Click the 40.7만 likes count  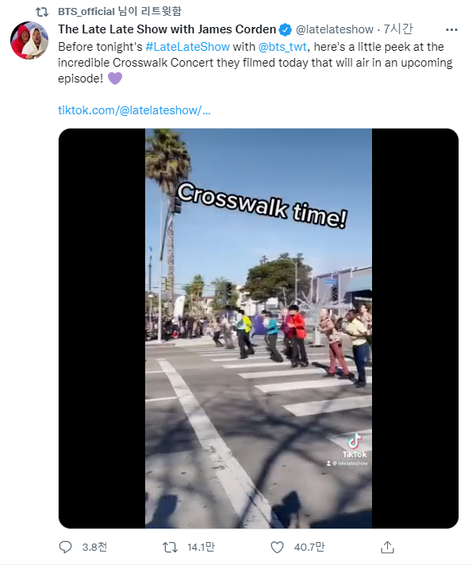tap(309, 547)
